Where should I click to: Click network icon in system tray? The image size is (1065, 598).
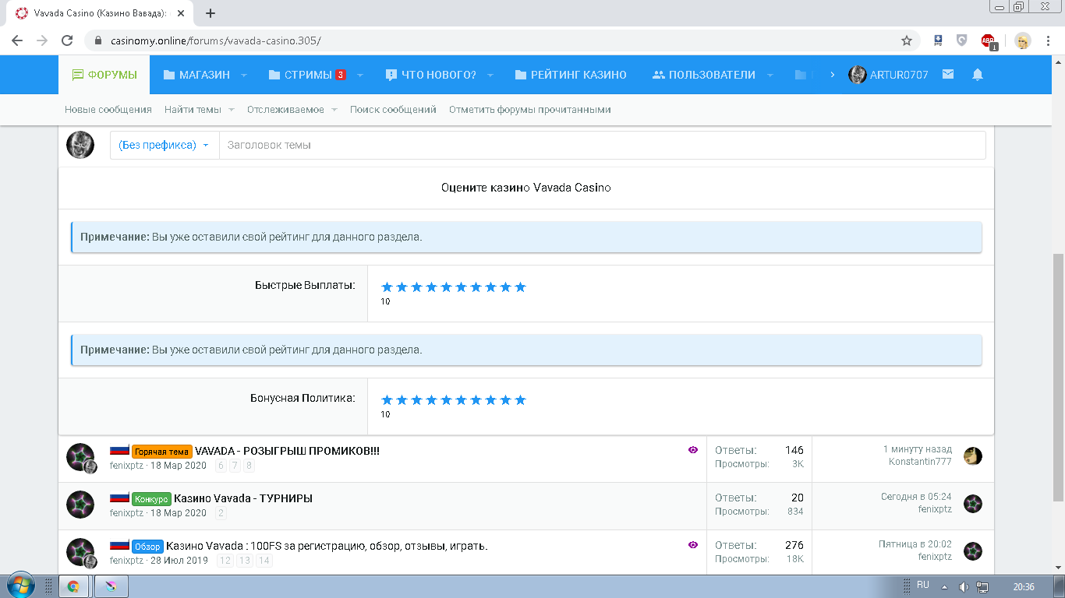click(982, 586)
